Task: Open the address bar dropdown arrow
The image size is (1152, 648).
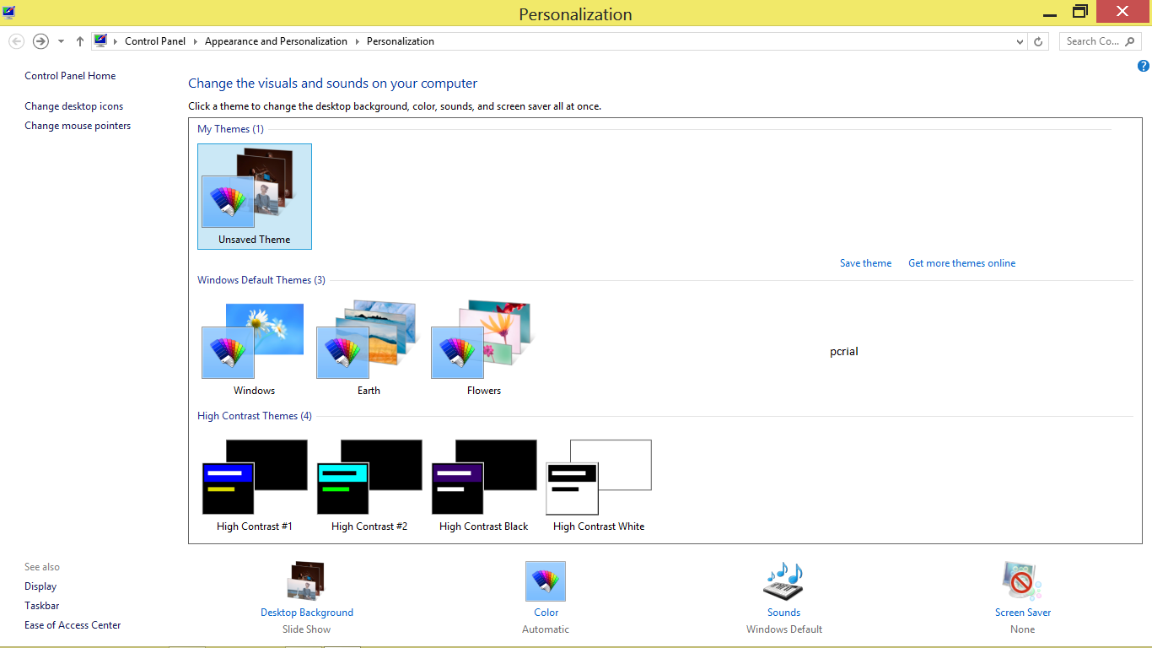Action: pyautogui.click(x=1019, y=40)
